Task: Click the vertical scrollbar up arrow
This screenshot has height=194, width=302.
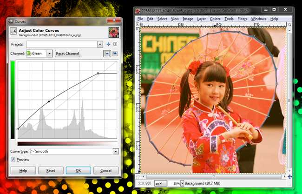Action: click(289, 30)
